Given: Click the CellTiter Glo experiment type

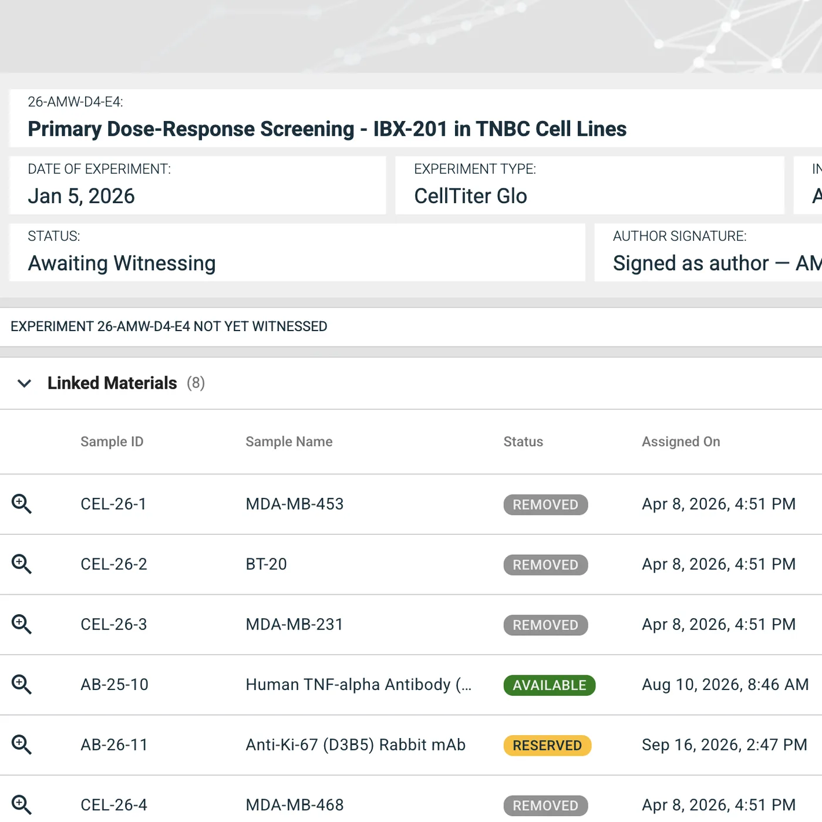Looking at the screenshot, I should click(470, 196).
